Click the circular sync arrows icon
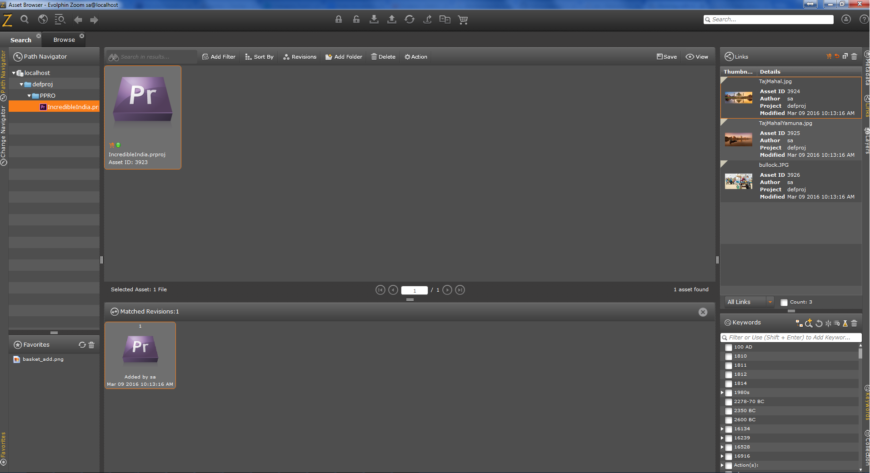 click(410, 19)
